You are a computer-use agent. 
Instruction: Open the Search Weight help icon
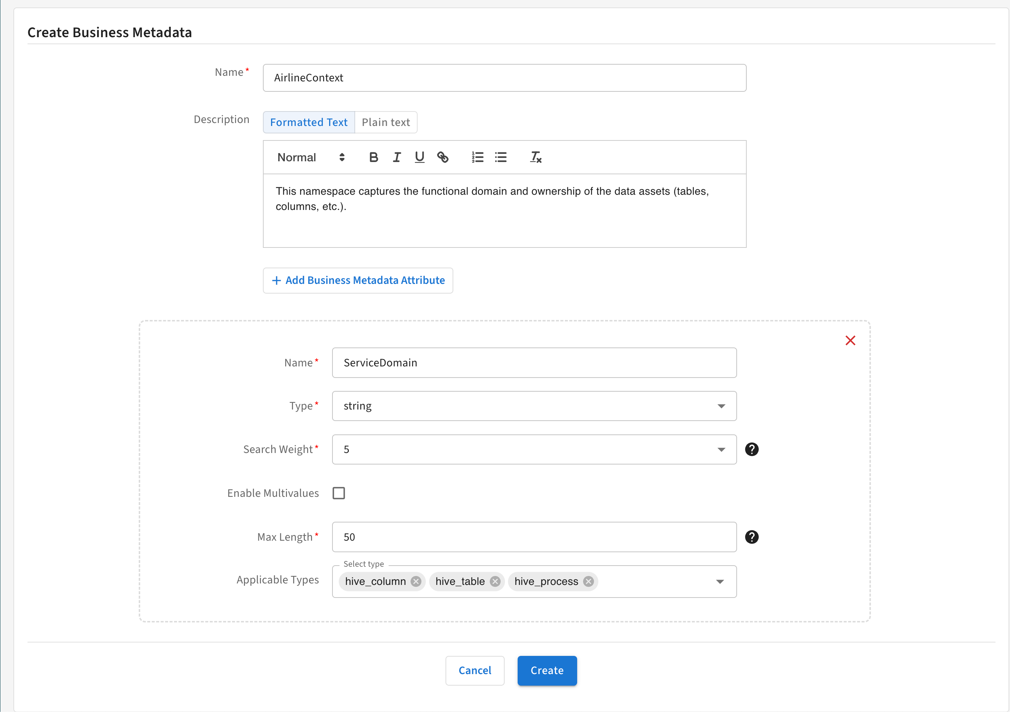(x=751, y=449)
